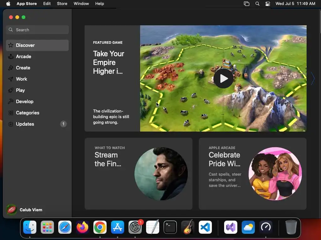Click the green full-screen window button
Image resolution: width=321 pixels, height=240 pixels.
point(24,17)
